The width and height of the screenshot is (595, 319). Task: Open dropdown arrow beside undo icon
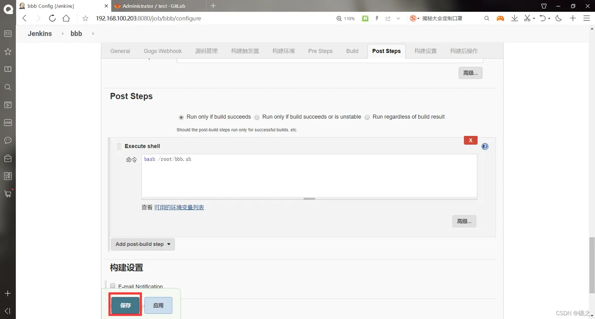tap(549, 19)
